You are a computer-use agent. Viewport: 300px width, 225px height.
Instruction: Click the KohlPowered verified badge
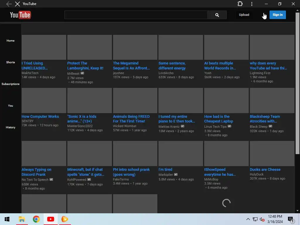click(x=89, y=180)
